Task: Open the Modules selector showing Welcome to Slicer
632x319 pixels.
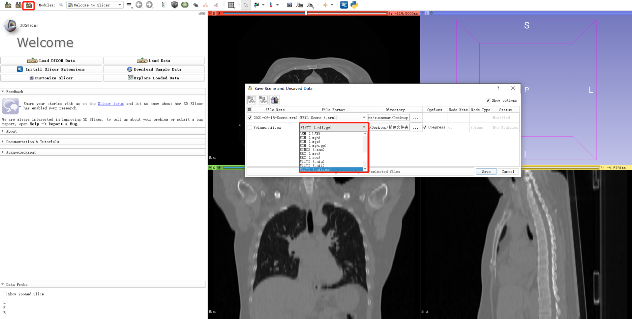Action: pyautogui.click(x=95, y=5)
